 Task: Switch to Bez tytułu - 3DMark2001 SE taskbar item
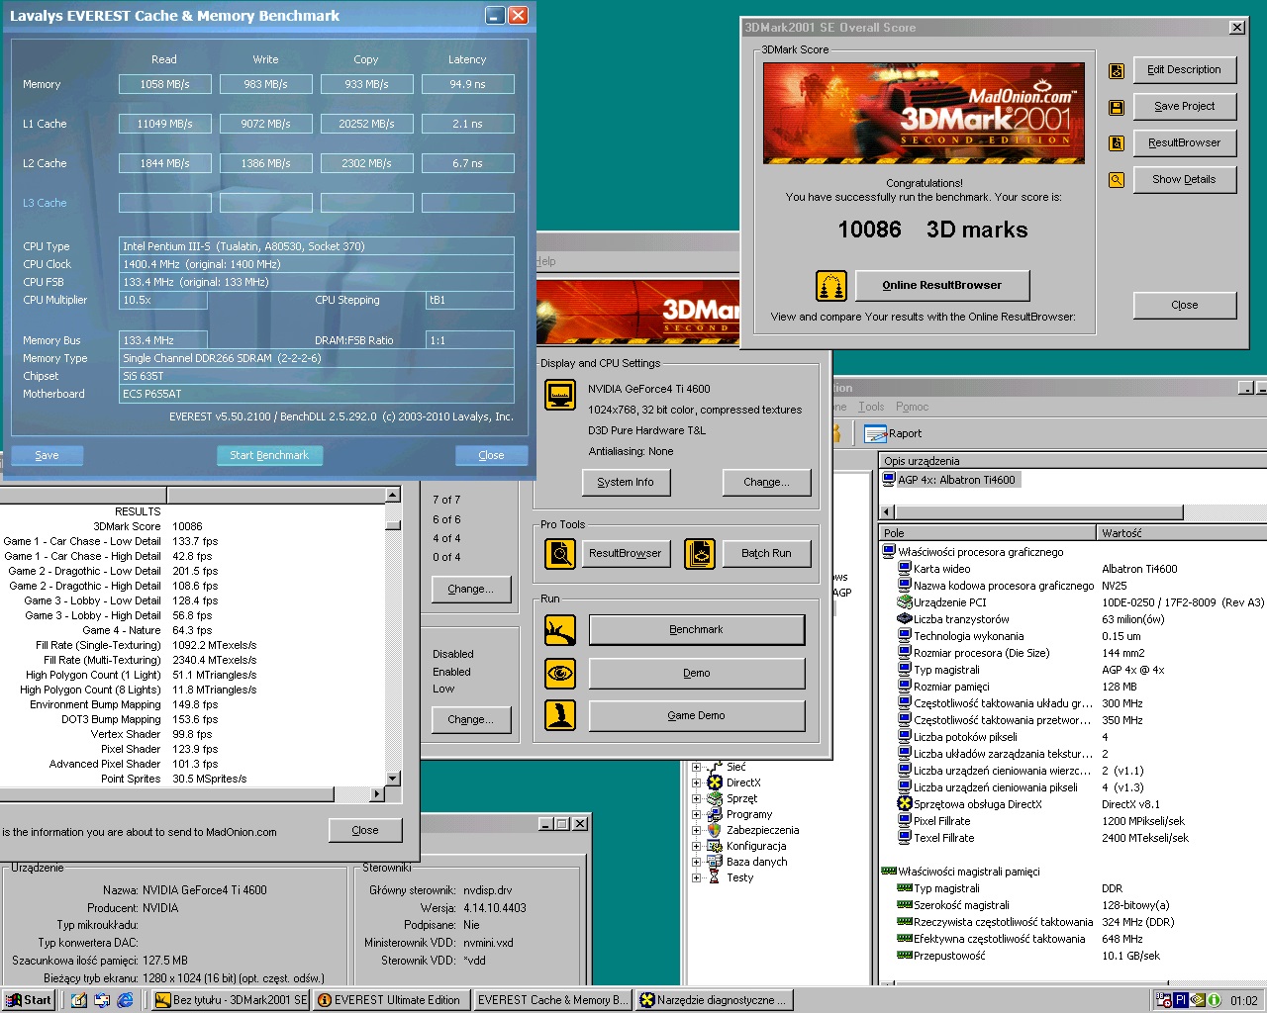[x=231, y=1000]
